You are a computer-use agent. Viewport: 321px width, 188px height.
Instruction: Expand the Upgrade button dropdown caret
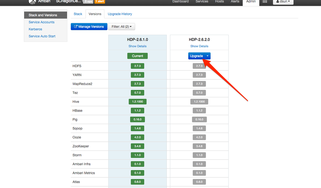point(207,56)
